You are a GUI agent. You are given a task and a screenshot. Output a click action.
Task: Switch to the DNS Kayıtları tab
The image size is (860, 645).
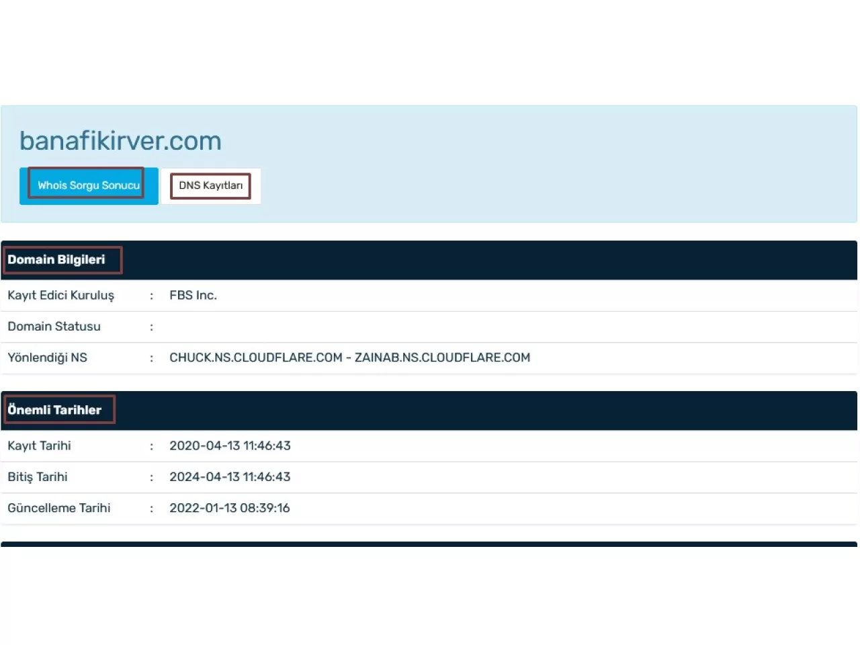click(210, 186)
